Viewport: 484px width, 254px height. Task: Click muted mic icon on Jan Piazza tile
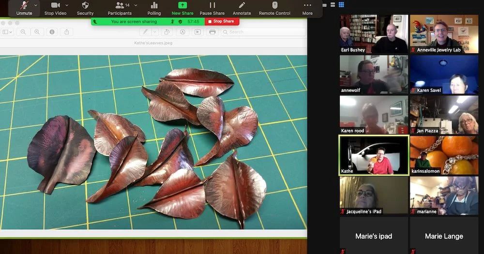point(413,131)
